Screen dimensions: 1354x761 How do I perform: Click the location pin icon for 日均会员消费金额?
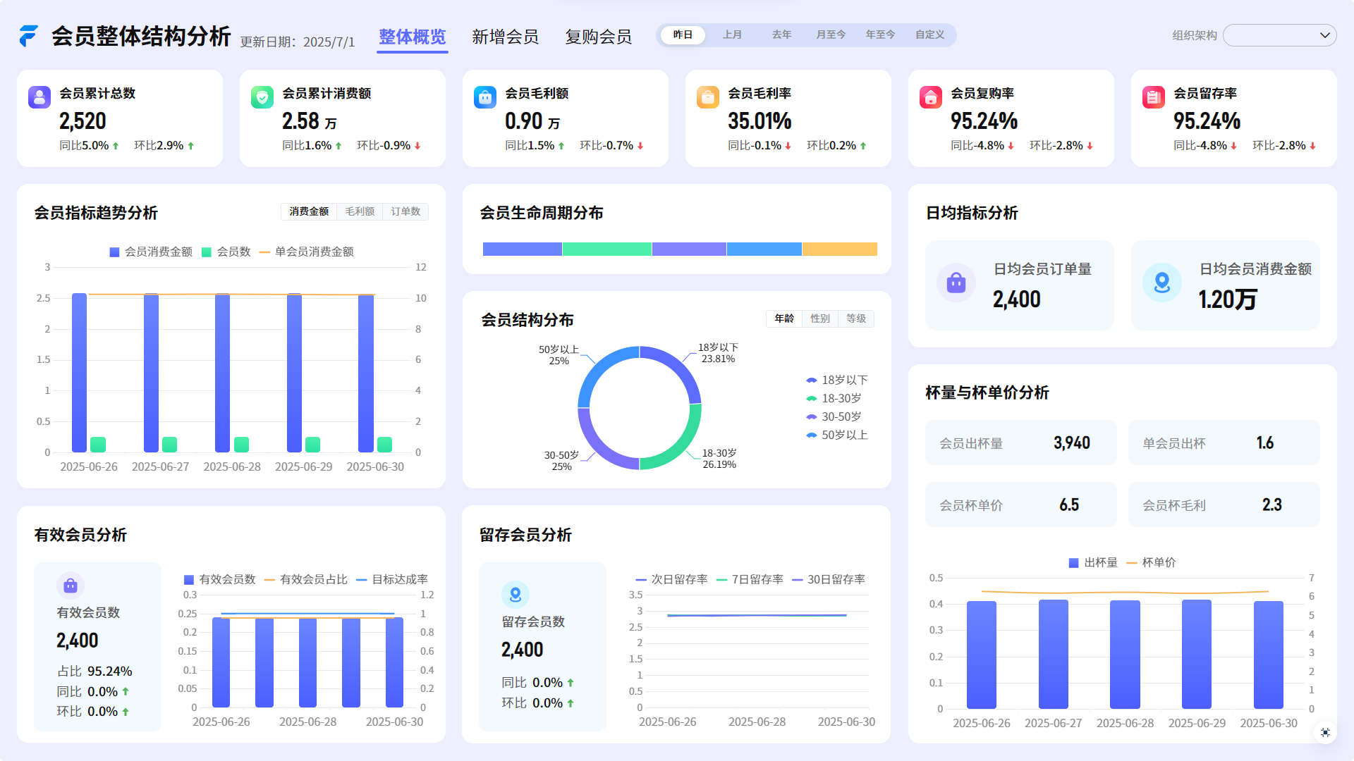pyautogui.click(x=1161, y=283)
